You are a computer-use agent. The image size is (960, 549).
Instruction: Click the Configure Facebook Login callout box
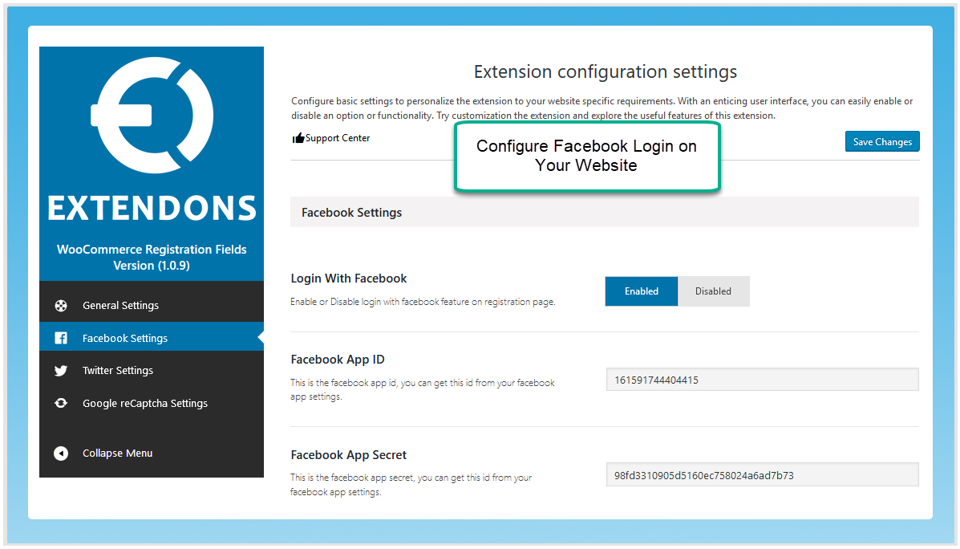587,156
